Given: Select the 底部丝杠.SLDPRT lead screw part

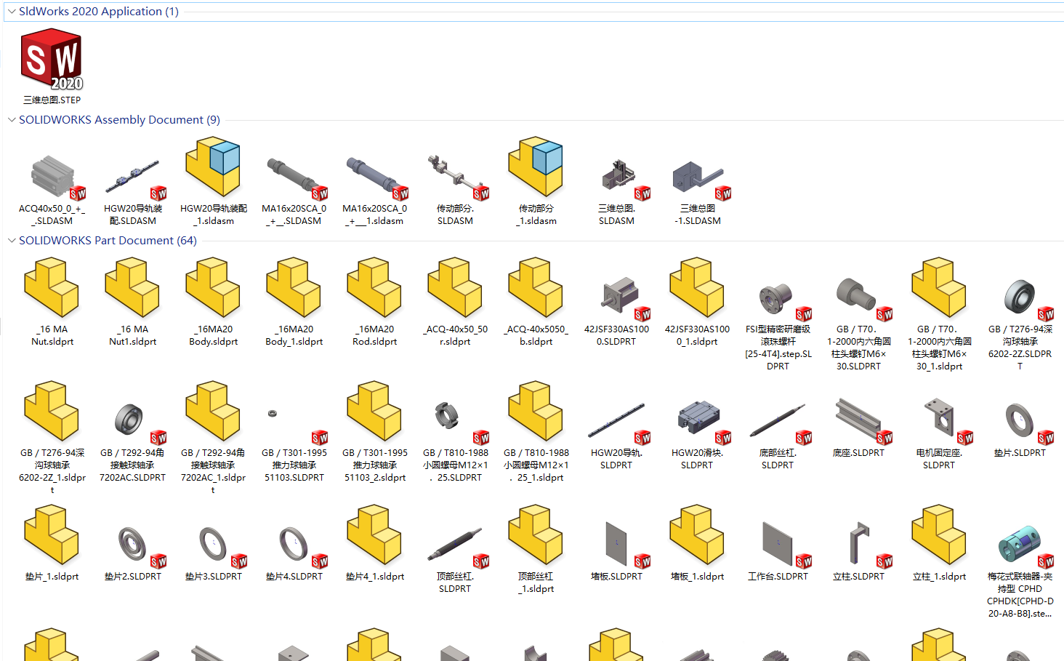Looking at the screenshot, I should pos(778,436).
